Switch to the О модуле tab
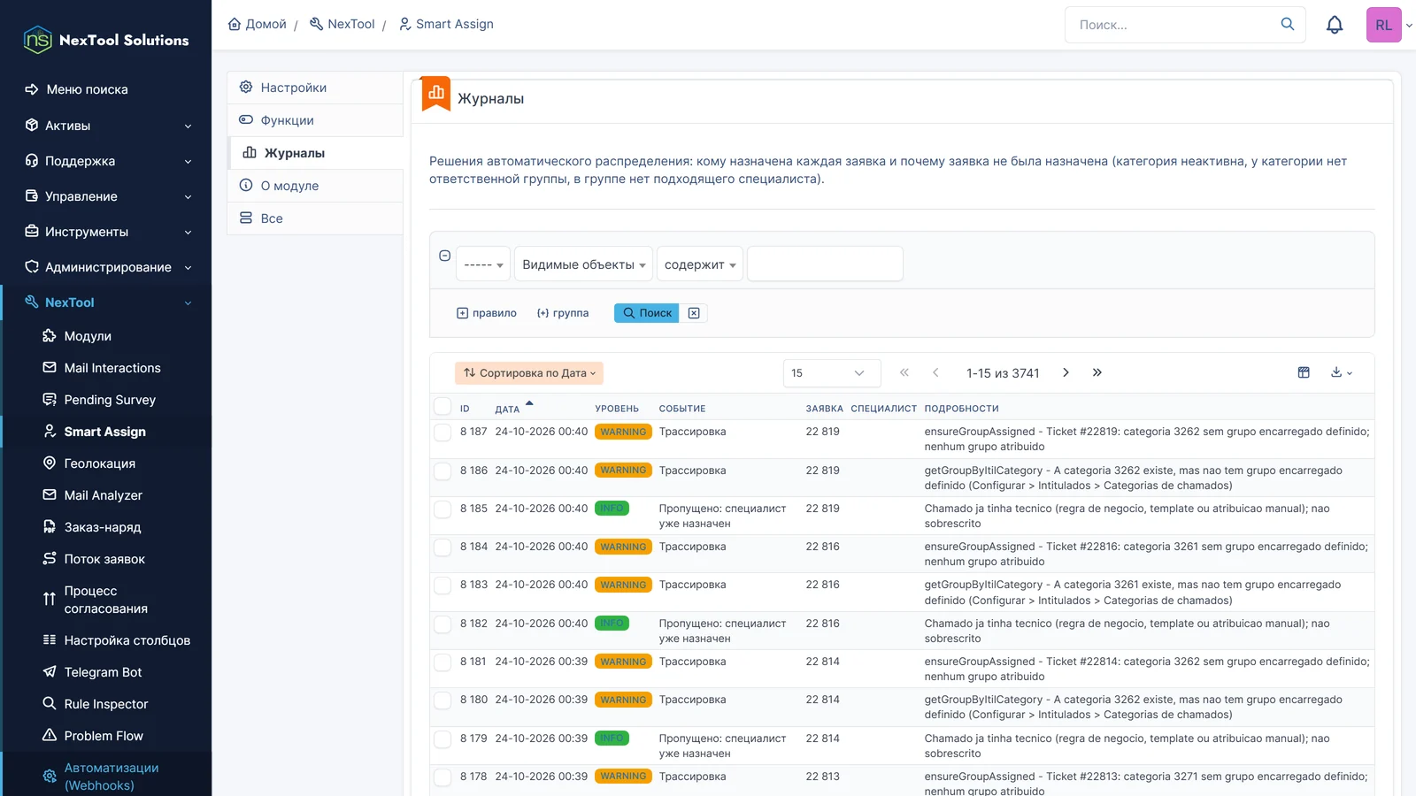1416x796 pixels. tap(315, 186)
